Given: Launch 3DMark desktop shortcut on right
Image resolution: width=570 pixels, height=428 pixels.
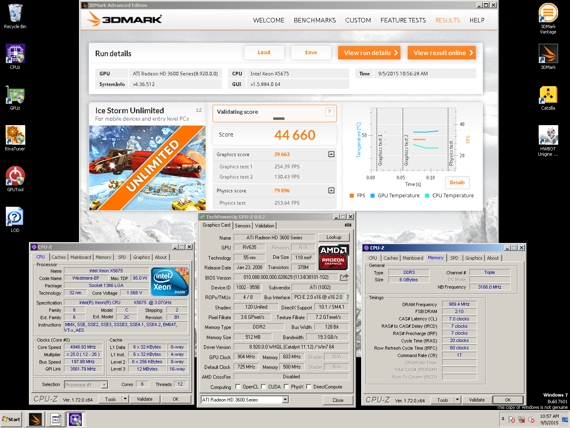Looking at the screenshot, I should click(548, 57).
